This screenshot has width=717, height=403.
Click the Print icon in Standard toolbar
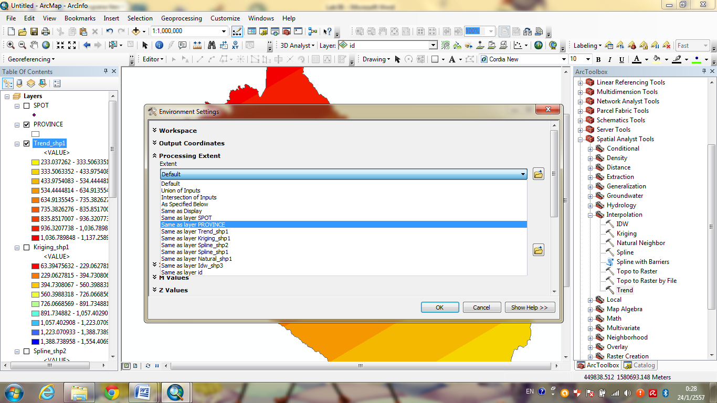coord(46,31)
